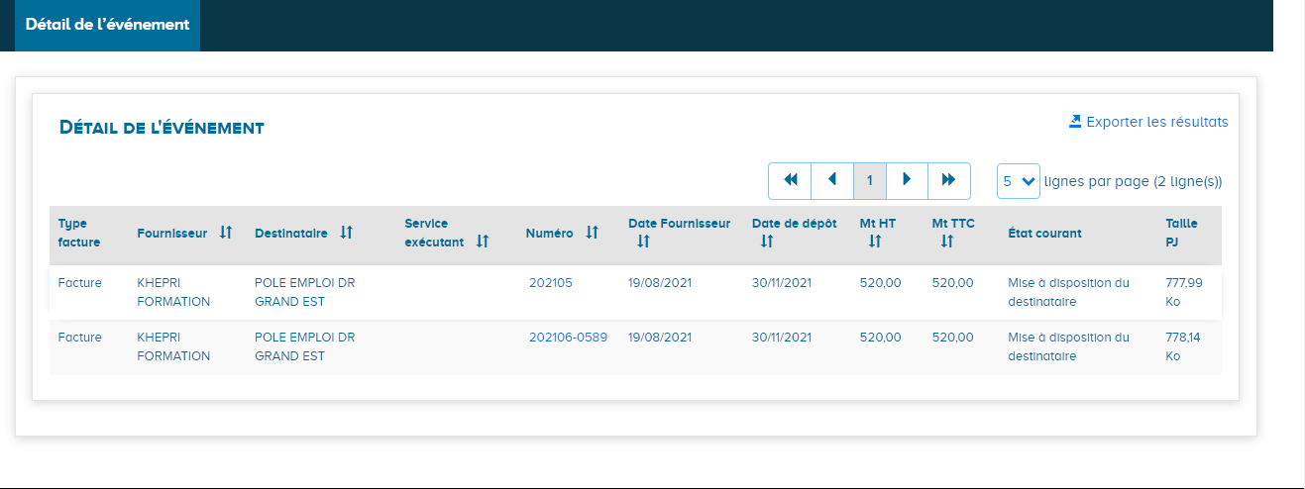The height and width of the screenshot is (489, 1305).
Task: Click Destinataire header label
Action: [x=291, y=234]
